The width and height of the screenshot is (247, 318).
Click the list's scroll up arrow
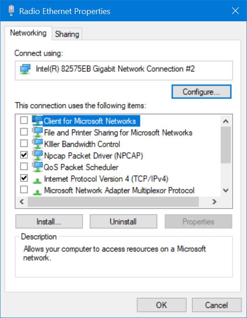226,121
